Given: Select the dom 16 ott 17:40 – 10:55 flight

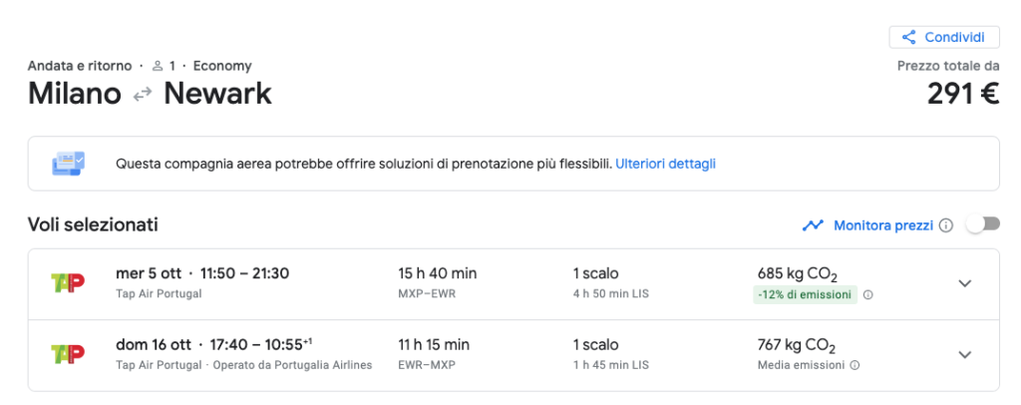Looking at the screenshot, I should point(513,355).
